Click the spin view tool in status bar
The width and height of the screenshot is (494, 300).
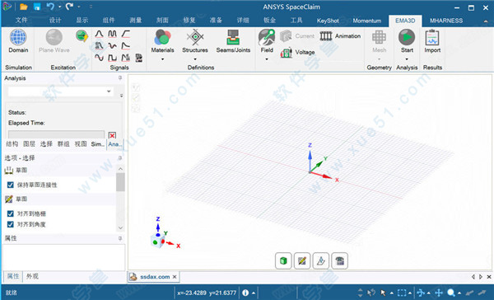(x=421, y=293)
